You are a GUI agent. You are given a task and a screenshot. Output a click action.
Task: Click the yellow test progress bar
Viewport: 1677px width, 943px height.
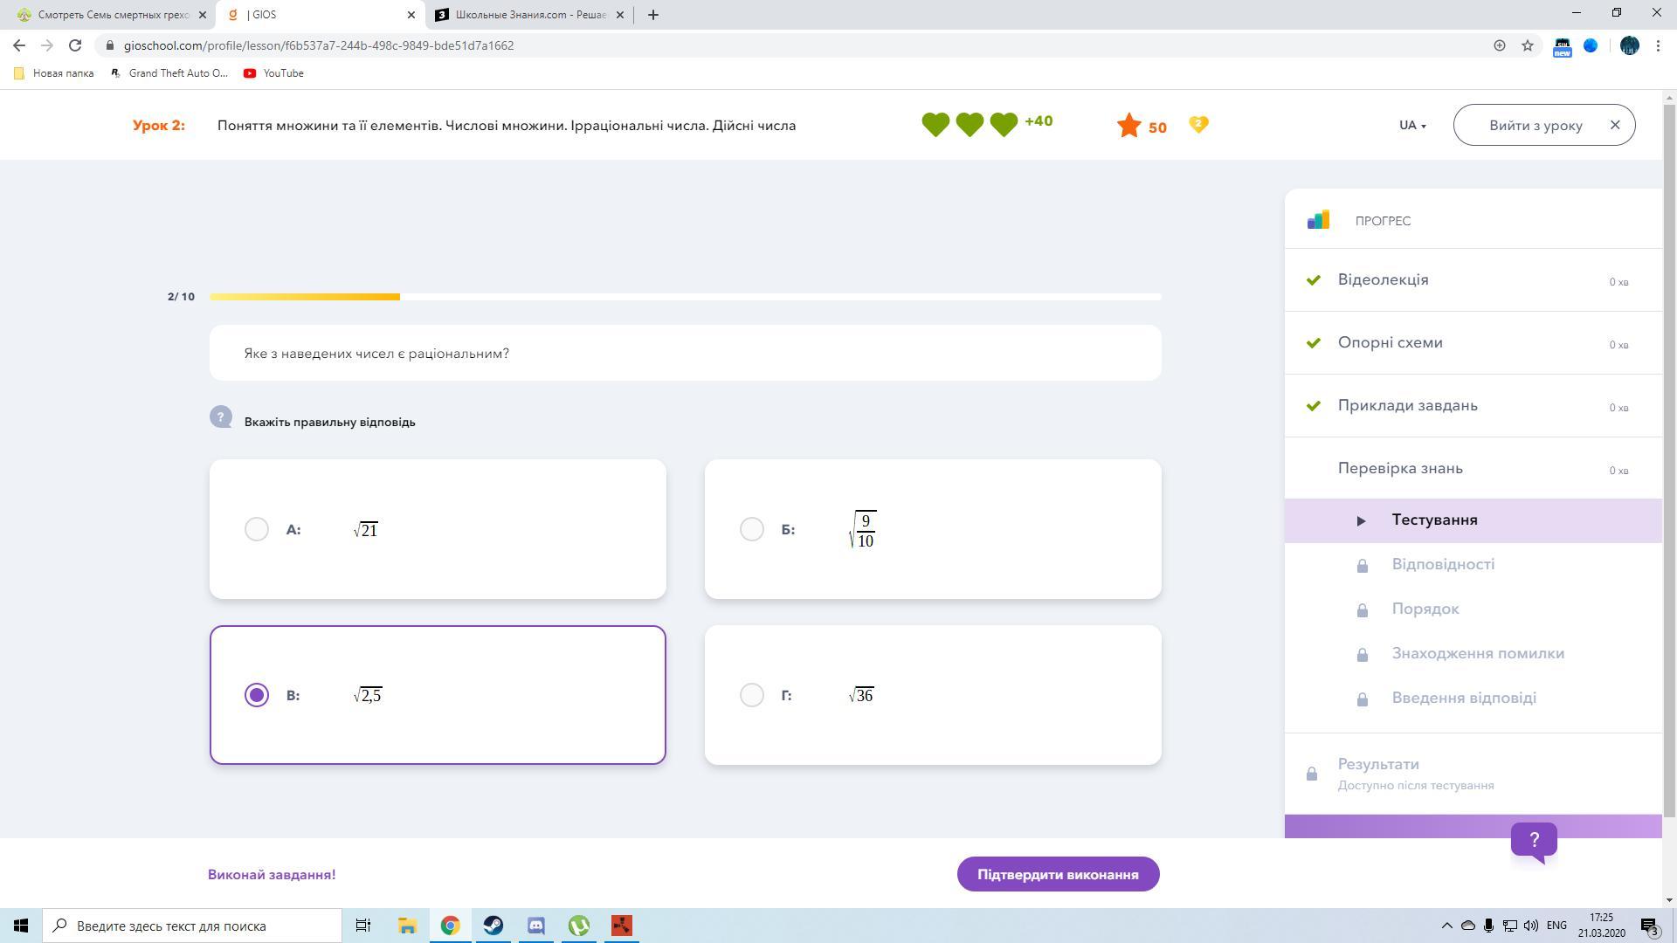306,297
